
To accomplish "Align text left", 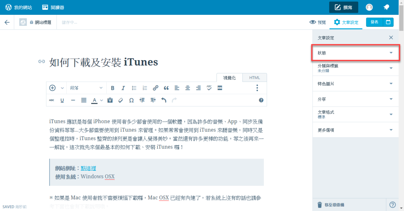I will point(177,88).
